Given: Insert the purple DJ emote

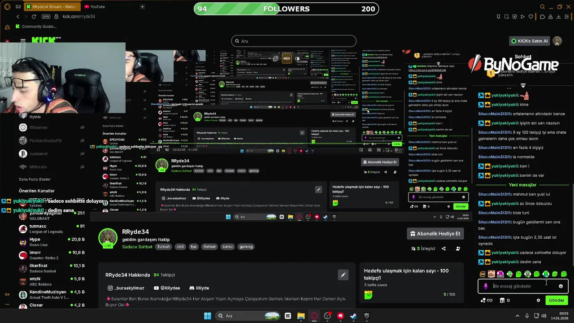Looking at the screenshot, I should tap(500, 274).
